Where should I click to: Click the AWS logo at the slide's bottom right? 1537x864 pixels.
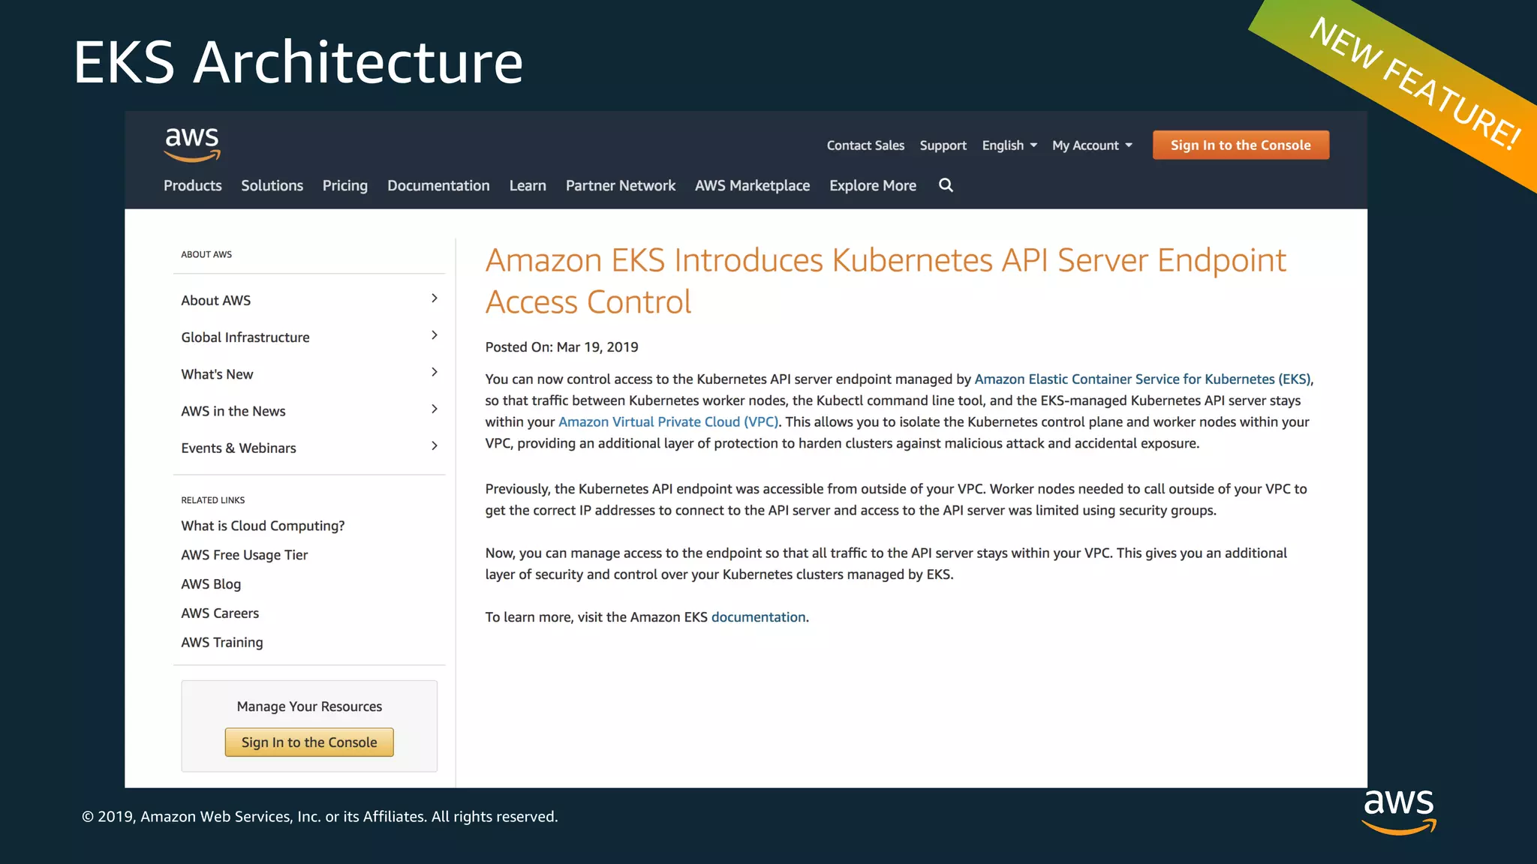click(x=1398, y=810)
